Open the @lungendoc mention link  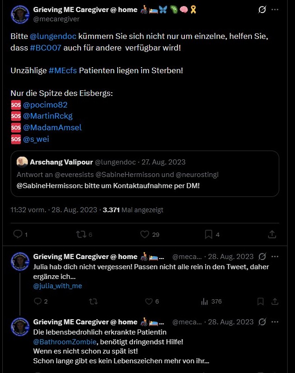click(x=50, y=36)
